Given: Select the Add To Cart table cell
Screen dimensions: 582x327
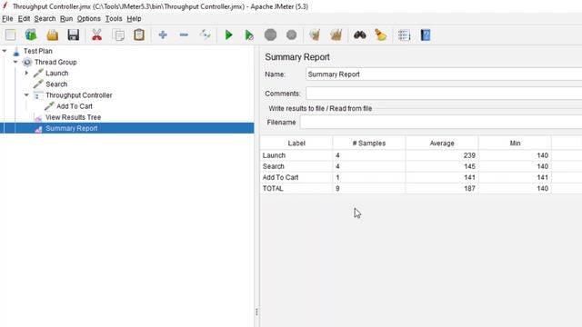Looking at the screenshot, I should click(x=296, y=177).
